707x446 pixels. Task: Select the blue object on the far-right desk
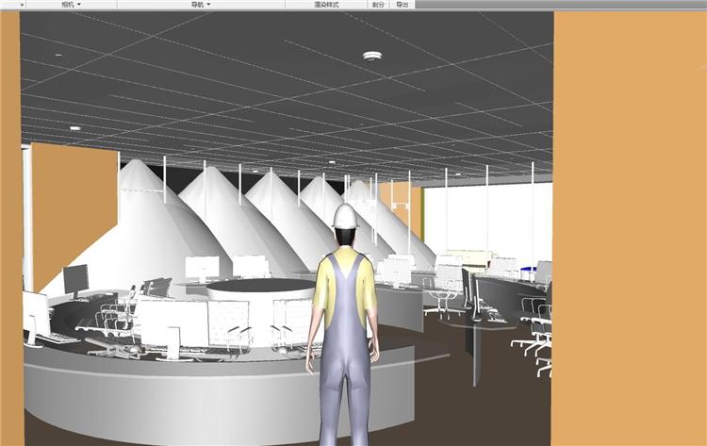click(x=534, y=273)
